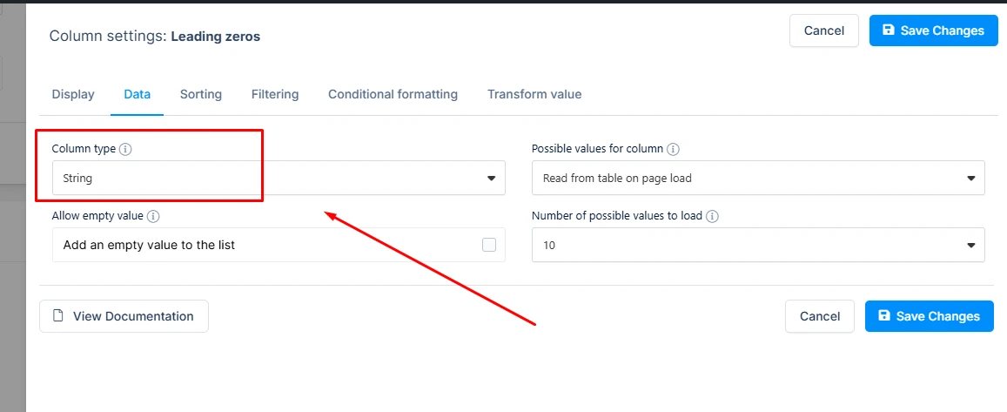Click floppy disk icon in bottom Save Changes
Screen dimensions: 1007x412
884,315
